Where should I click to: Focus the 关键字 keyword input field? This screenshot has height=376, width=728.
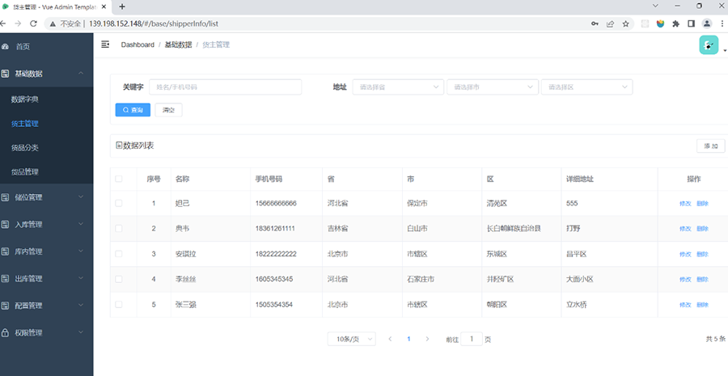tap(225, 87)
